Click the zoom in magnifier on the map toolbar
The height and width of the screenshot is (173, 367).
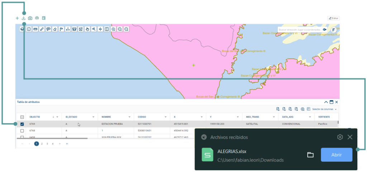113,29
